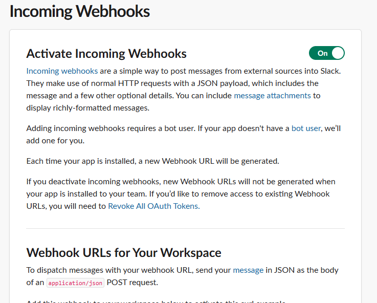Click the 'Webhook URLs for Your Workspace' heading

124,252
